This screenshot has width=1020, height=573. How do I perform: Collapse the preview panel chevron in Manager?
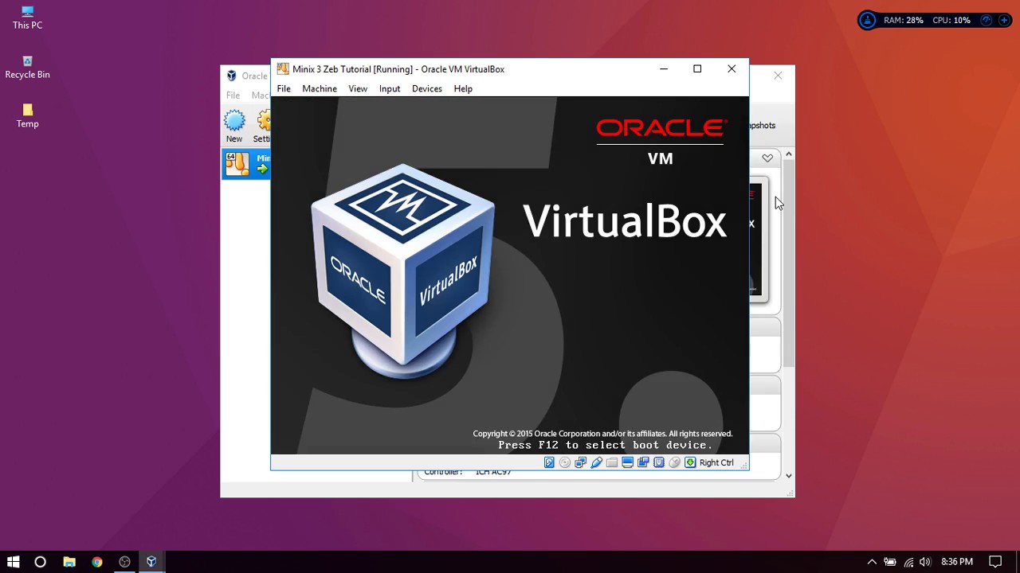[x=767, y=158]
